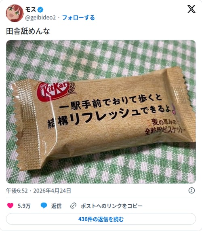Click the chain link copy icon
This screenshot has height=231, width=202.
(73, 206)
